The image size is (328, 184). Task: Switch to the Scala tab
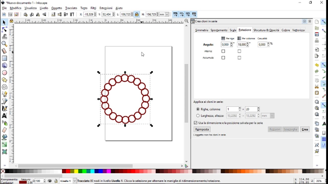233,30
